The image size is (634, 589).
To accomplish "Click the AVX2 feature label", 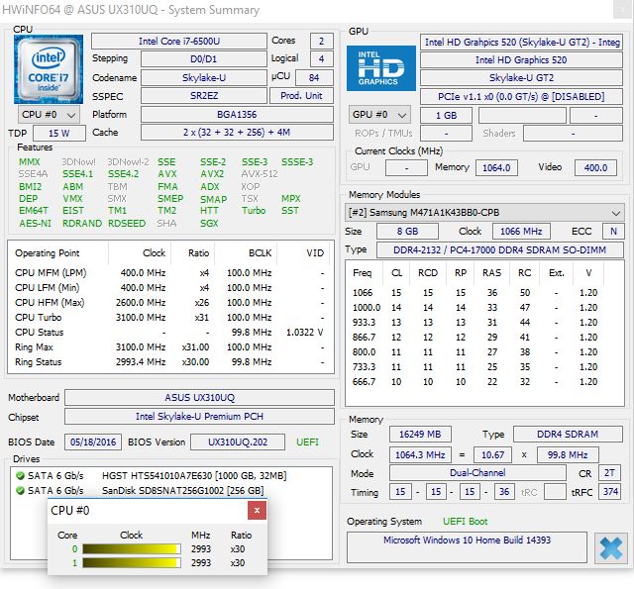I will coord(212,174).
